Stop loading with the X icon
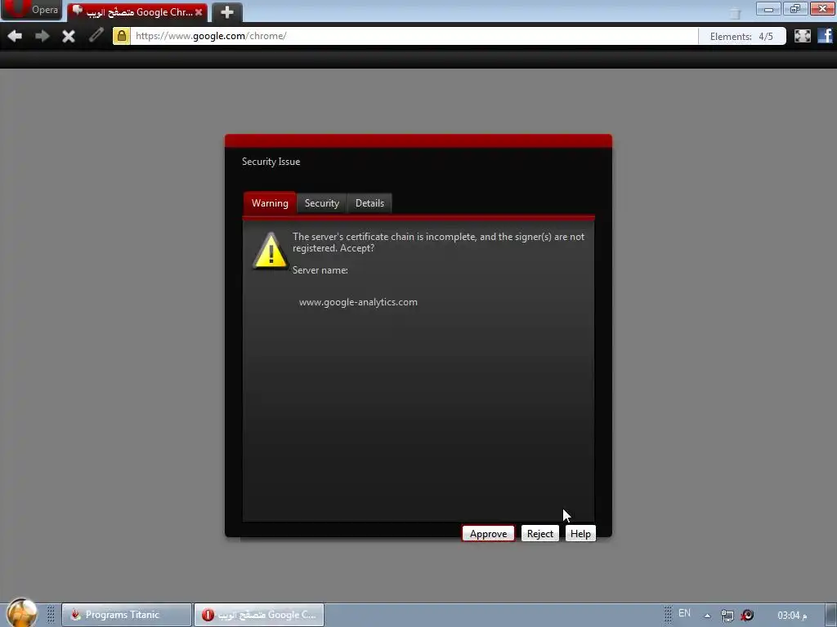The width and height of the screenshot is (837, 627). [x=69, y=36]
